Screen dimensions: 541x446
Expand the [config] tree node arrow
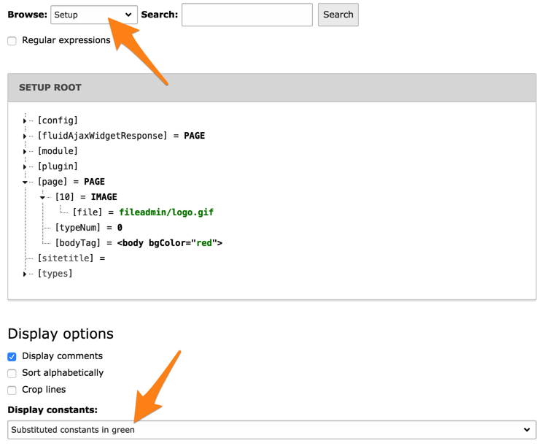(25, 120)
